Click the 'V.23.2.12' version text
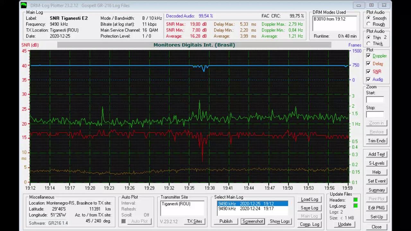Viewport: 411px width, 231px height. point(169,222)
